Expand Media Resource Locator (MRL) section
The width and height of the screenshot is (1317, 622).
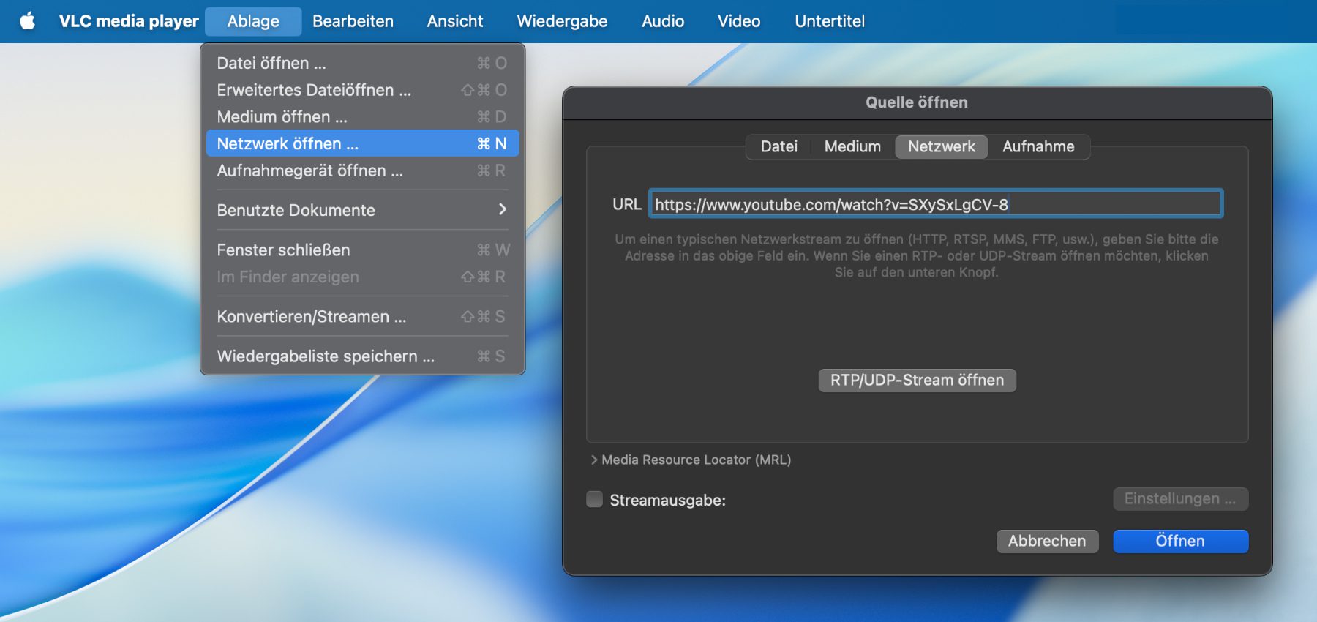(594, 460)
